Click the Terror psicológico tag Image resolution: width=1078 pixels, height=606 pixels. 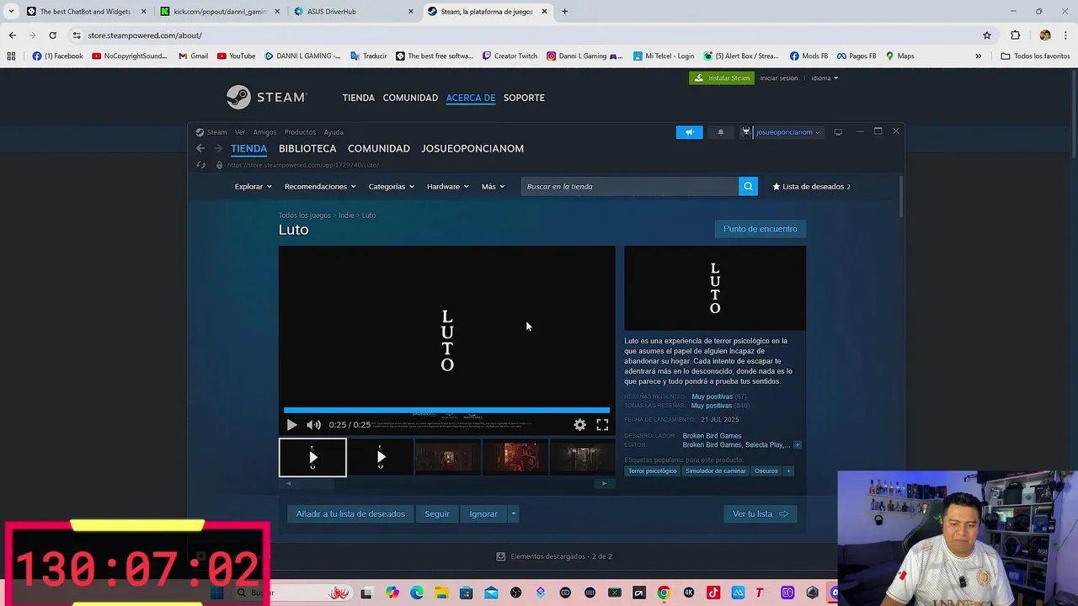pos(653,471)
